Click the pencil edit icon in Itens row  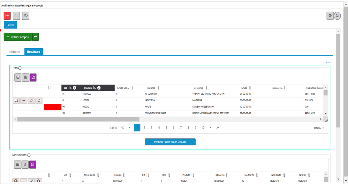[31, 100]
